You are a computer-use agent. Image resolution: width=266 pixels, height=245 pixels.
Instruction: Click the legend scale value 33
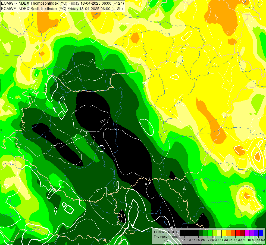pyautogui.click(x=226, y=240)
